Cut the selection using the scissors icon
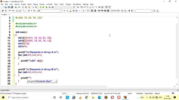 (x=23, y=7)
